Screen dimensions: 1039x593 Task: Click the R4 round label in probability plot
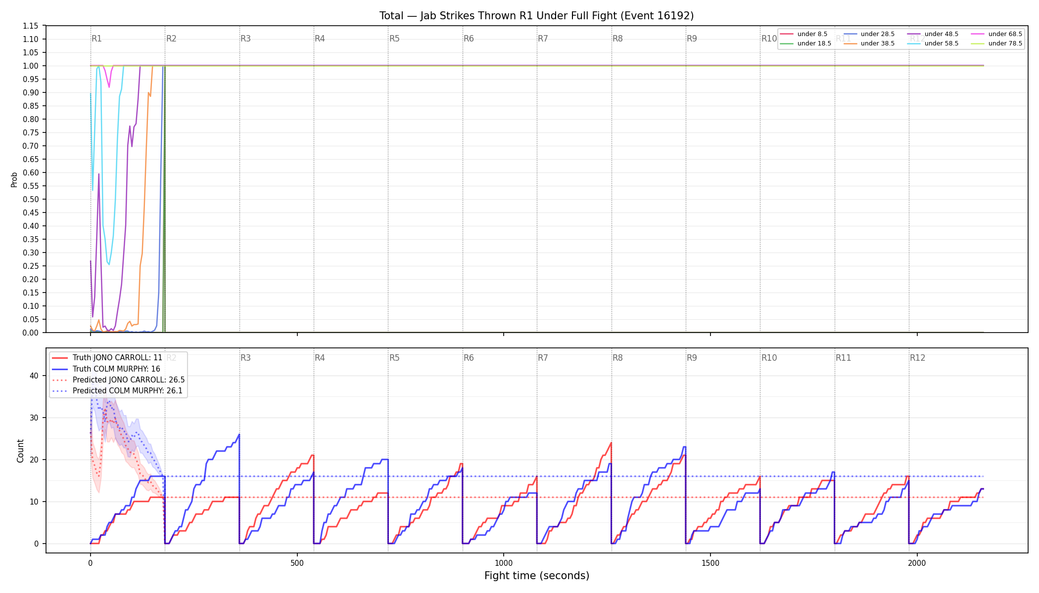coord(320,39)
